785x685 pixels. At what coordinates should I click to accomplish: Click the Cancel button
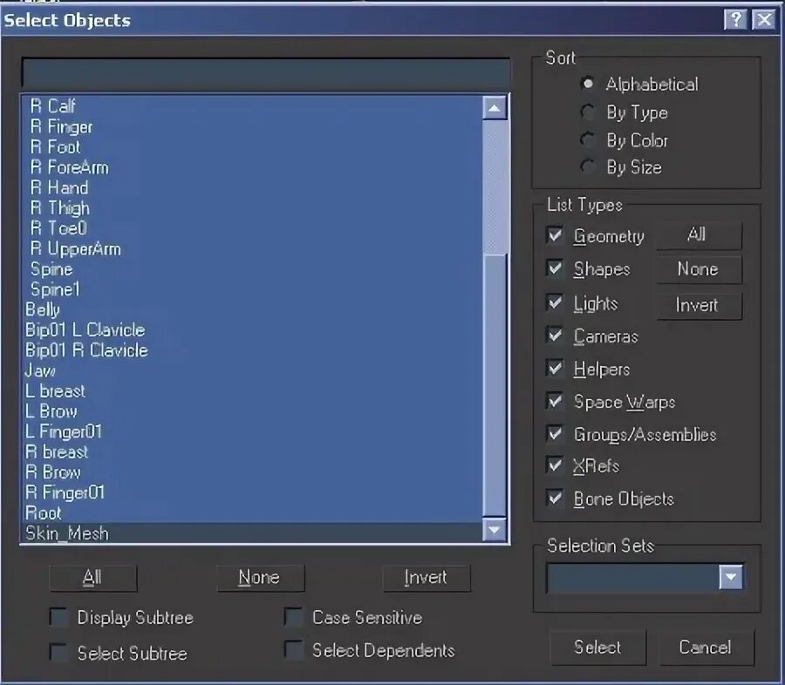[x=706, y=648]
